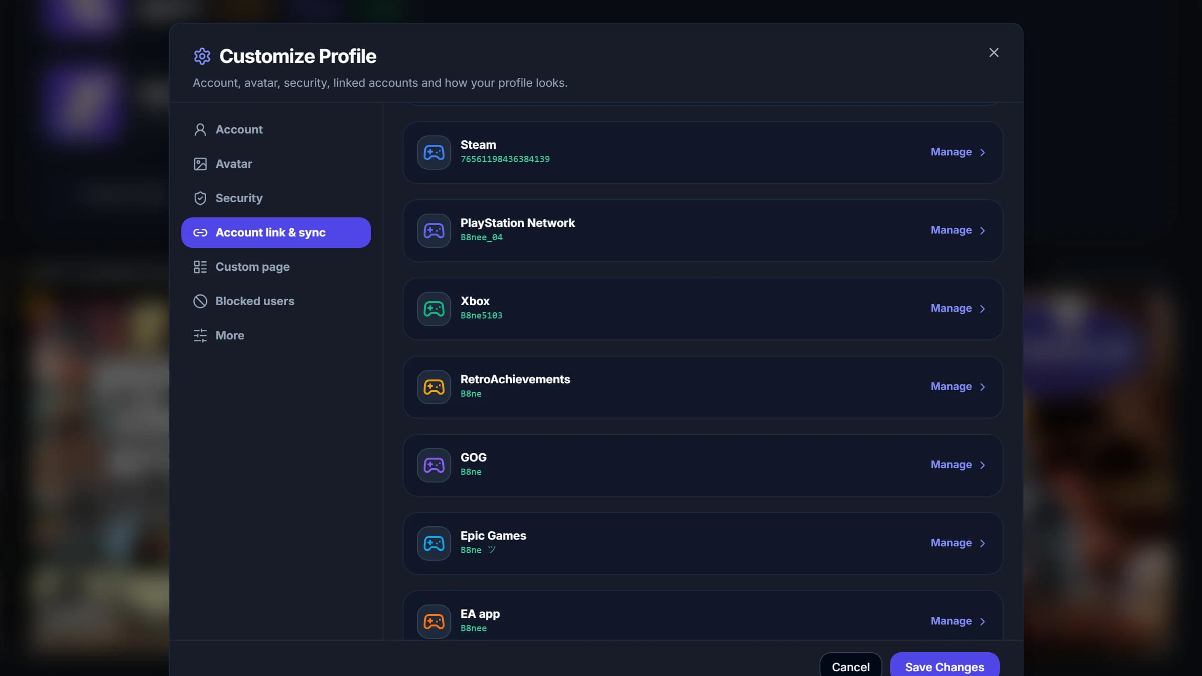The width and height of the screenshot is (1202, 676).
Task: Open the Custom page tab
Action: click(x=276, y=267)
